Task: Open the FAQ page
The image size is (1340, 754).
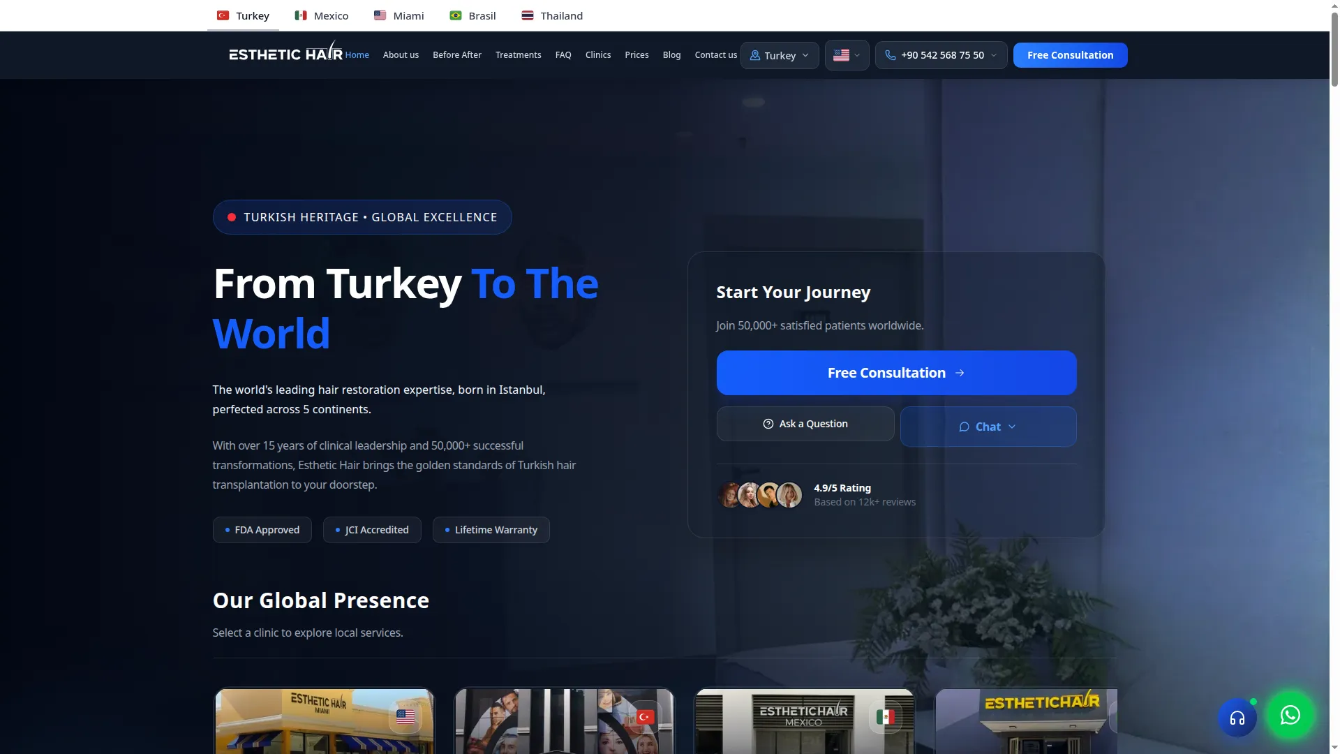Action: click(x=563, y=55)
